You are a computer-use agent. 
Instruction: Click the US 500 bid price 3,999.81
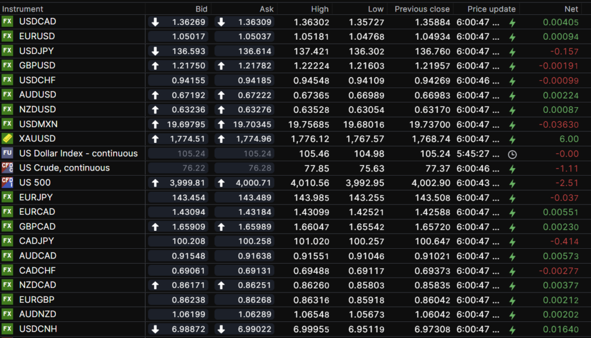(188, 183)
